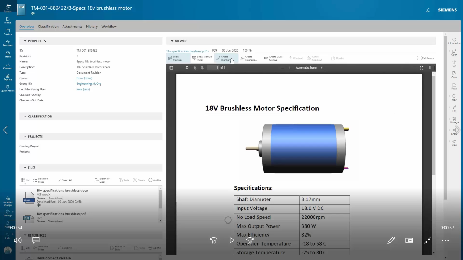Open last modifying user Sam (sam) link
463x260 pixels.
click(x=83, y=89)
